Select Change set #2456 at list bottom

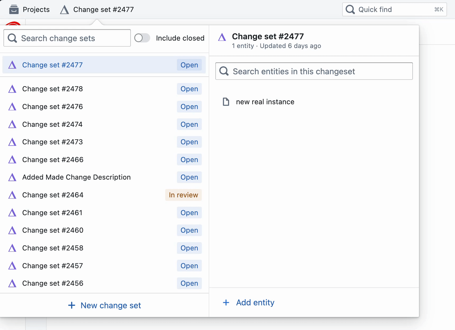coord(52,283)
